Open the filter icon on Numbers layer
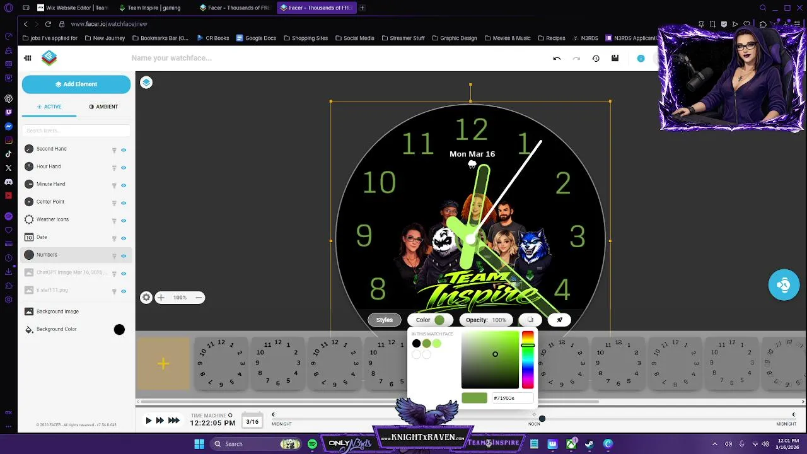 114,256
